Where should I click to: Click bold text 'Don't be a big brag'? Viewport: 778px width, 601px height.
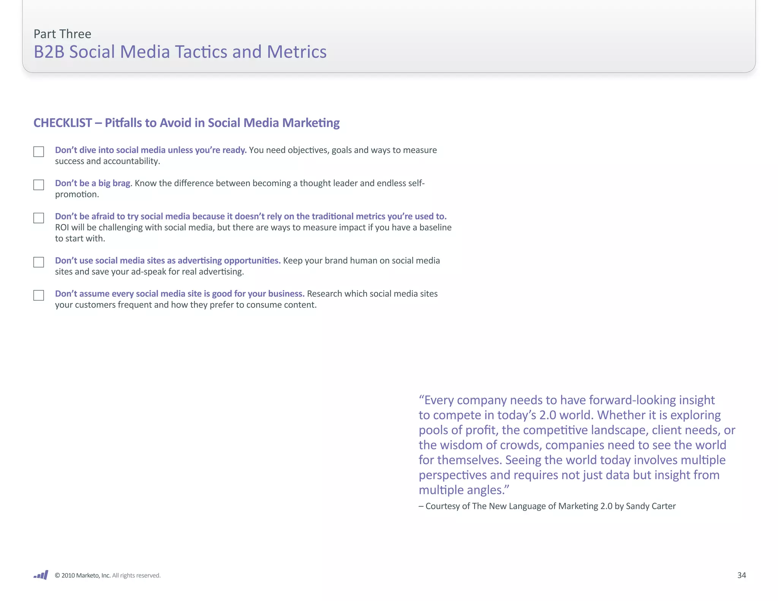(x=93, y=183)
